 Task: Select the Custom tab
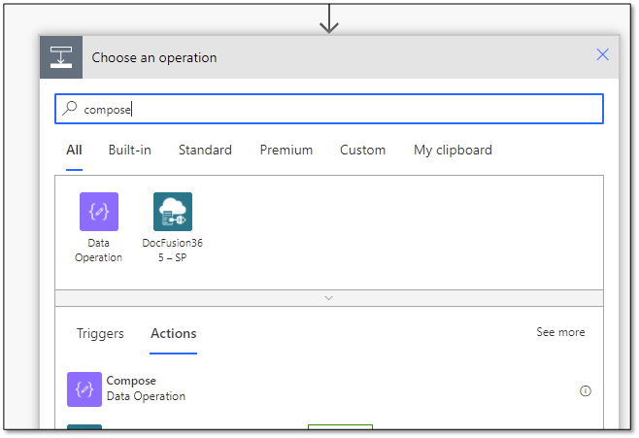(362, 150)
